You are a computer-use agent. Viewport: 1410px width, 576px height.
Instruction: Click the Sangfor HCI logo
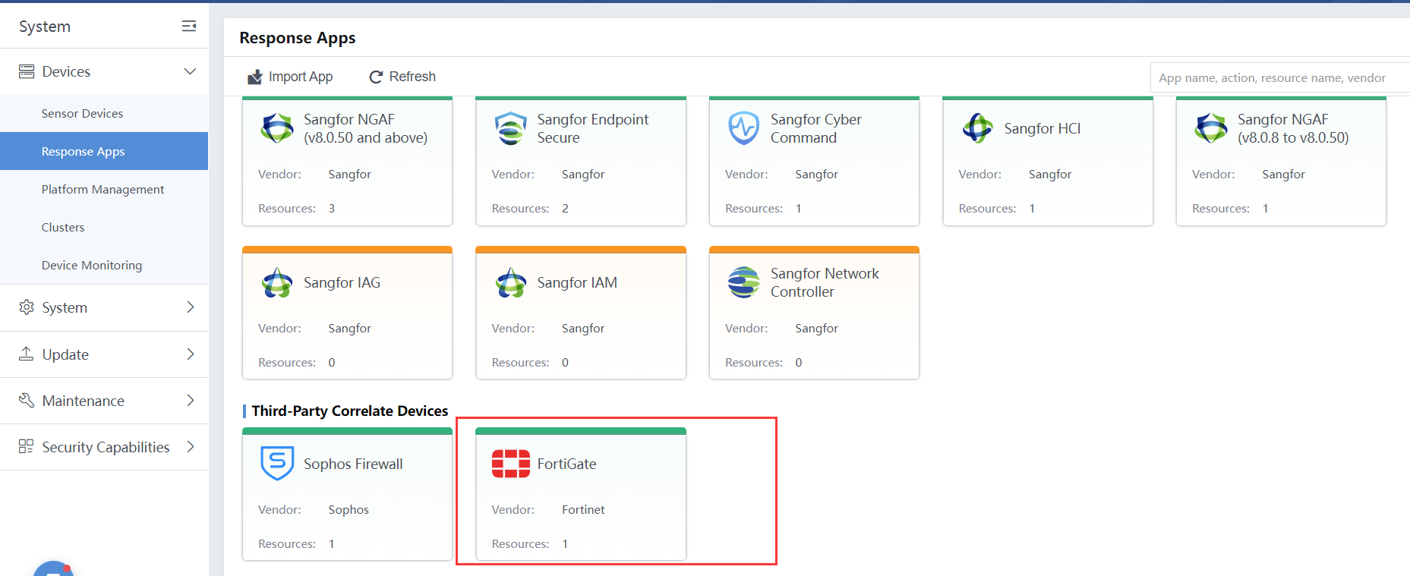coord(978,128)
